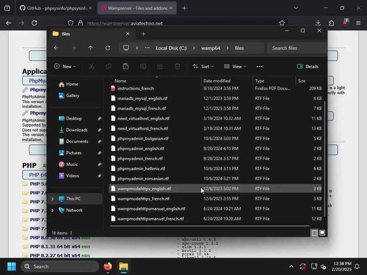Show hidden system tray icons

pos(291,266)
